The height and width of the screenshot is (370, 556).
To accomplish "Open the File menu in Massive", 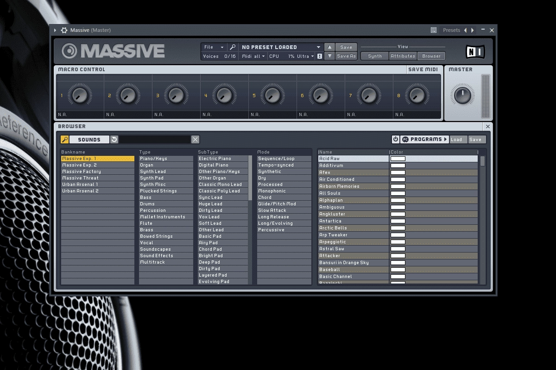I will click(x=214, y=47).
